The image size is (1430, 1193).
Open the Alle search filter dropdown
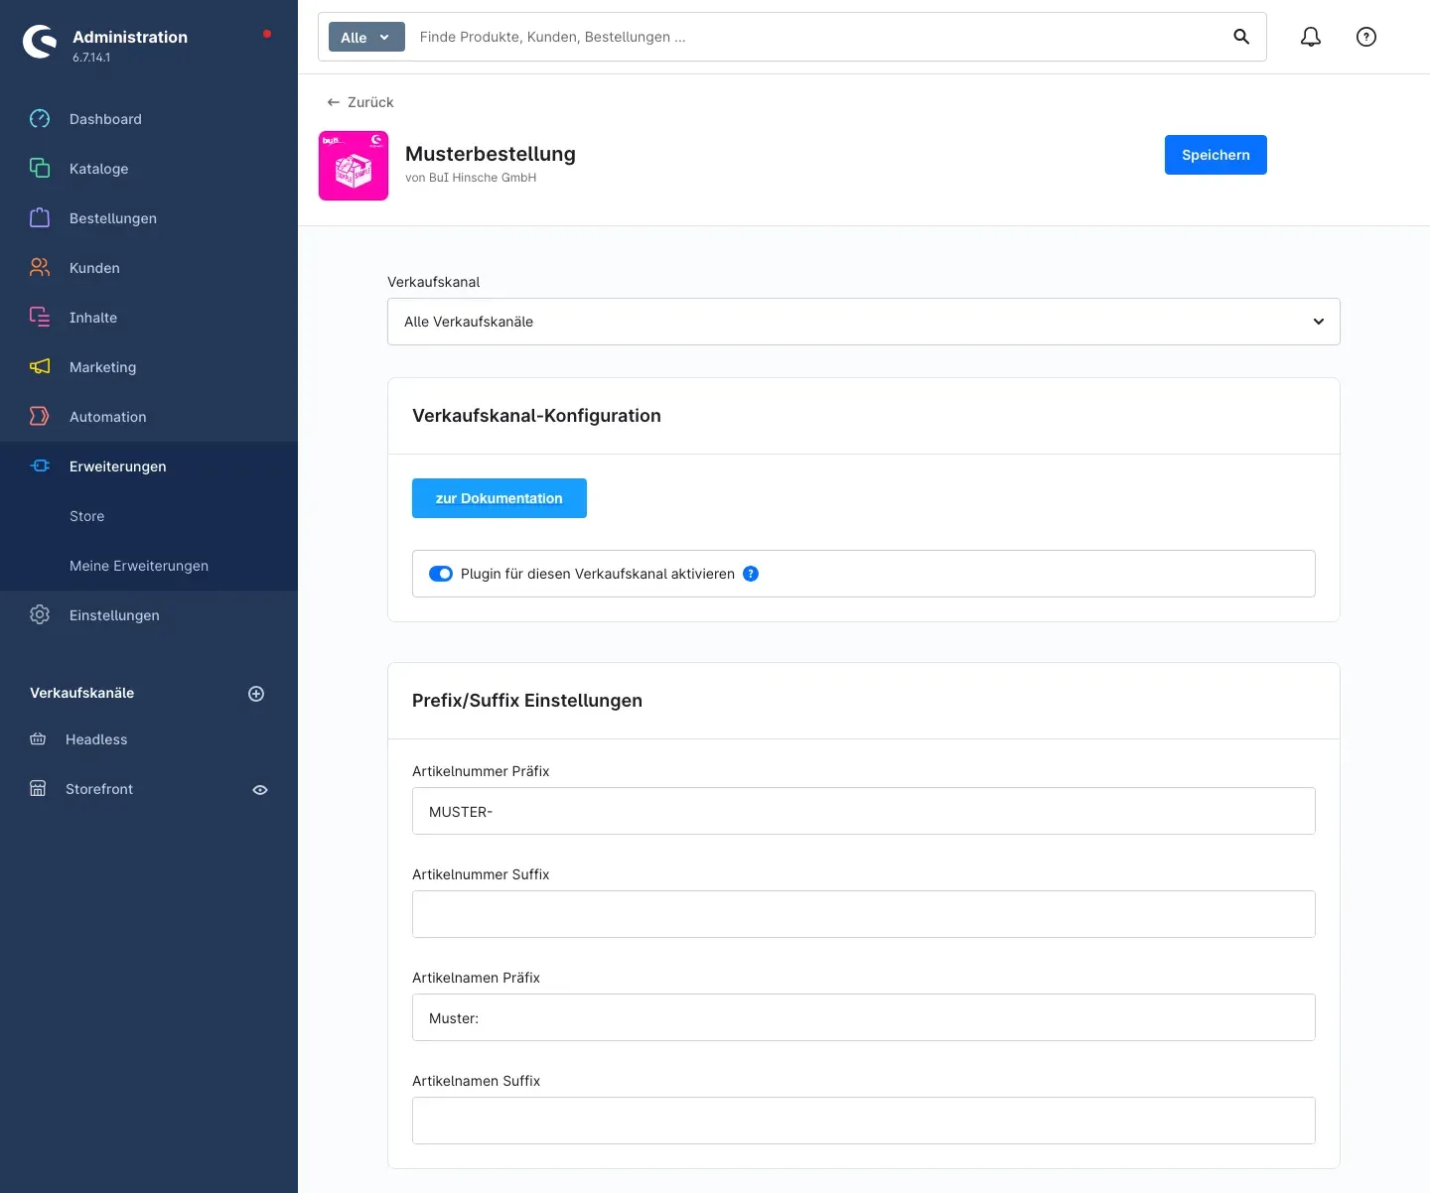(x=366, y=37)
